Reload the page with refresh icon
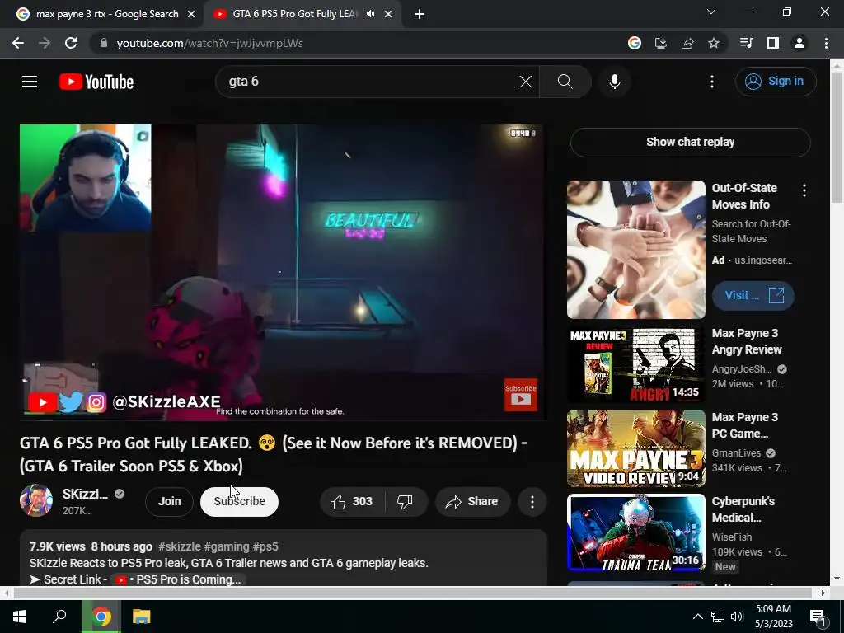 point(71,43)
